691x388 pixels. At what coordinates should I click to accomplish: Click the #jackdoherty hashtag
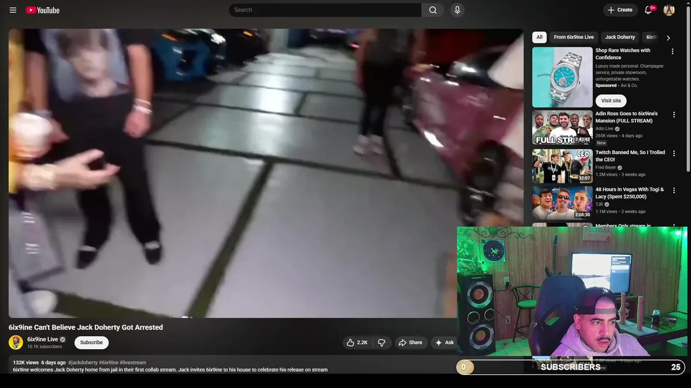tap(83, 363)
